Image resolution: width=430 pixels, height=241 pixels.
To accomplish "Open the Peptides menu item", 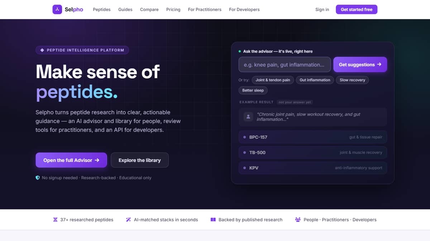I will click(102, 10).
